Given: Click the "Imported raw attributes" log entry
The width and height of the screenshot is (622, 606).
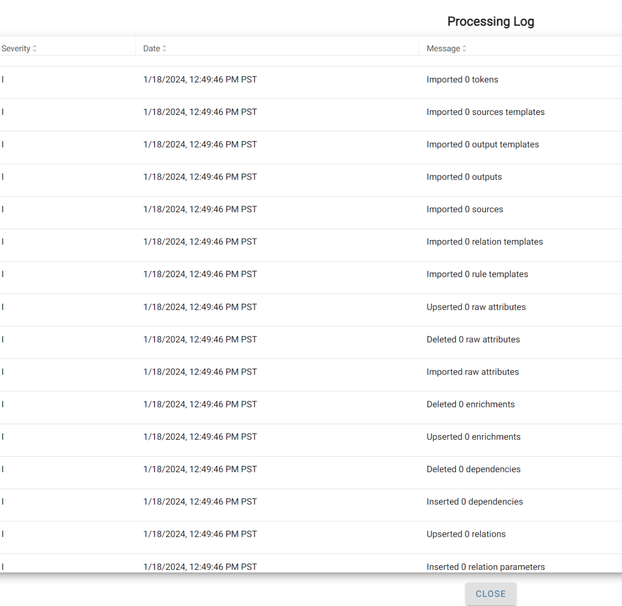Looking at the screenshot, I should [x=473, y=372].
